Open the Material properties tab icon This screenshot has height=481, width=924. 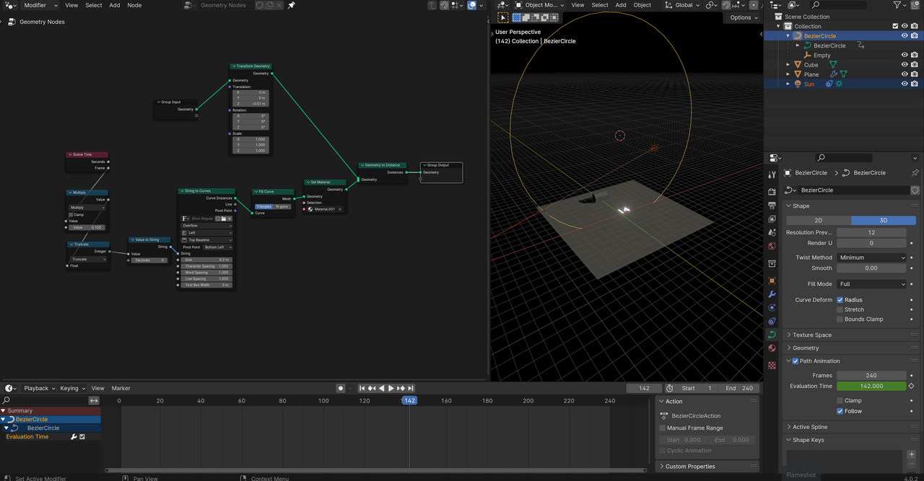coord(772,348)
